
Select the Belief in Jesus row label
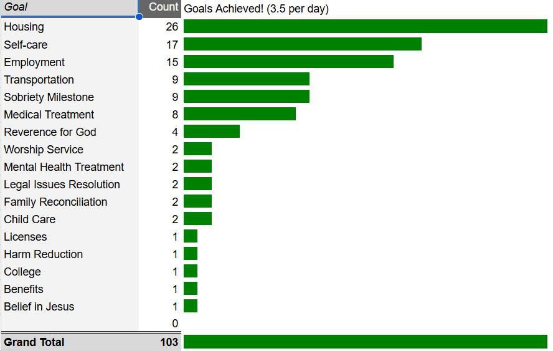pos(39,307)
